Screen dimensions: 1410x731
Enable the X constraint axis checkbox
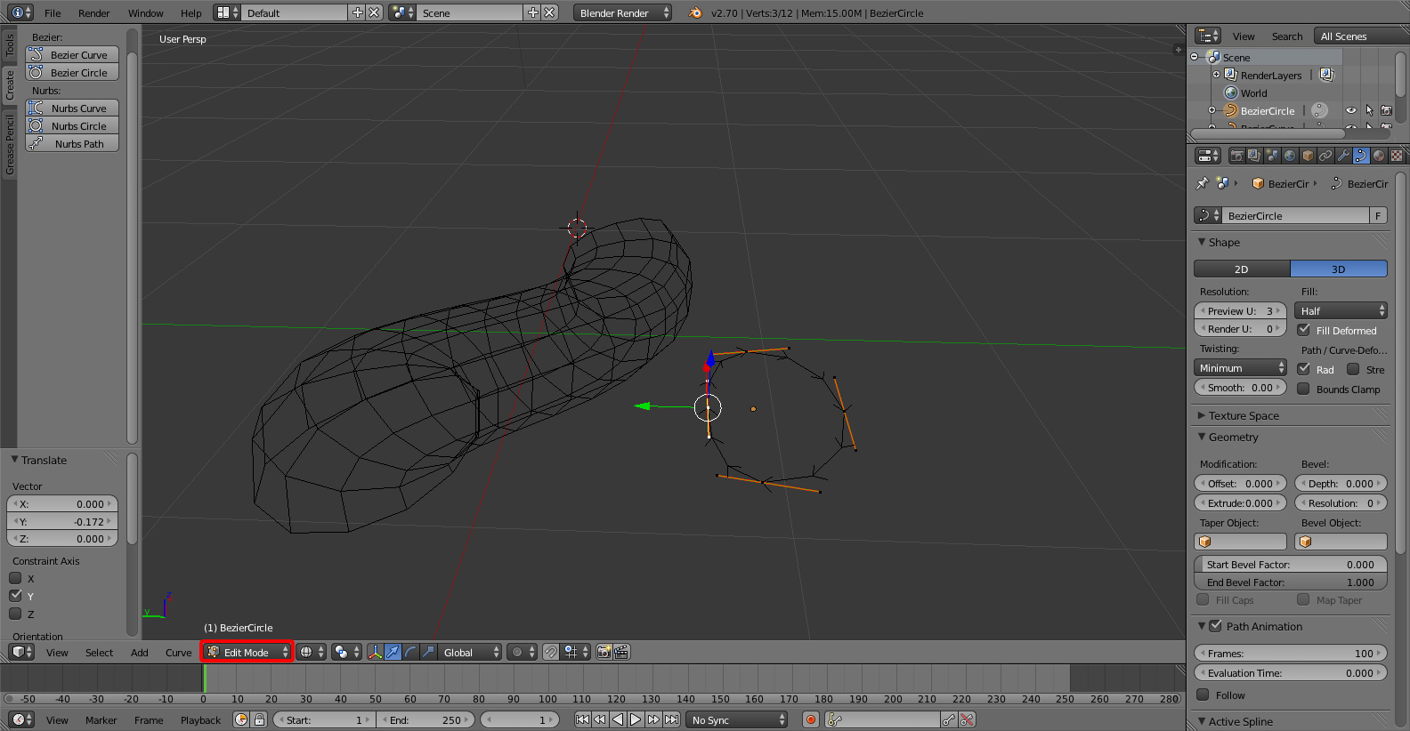click(15, 578)
